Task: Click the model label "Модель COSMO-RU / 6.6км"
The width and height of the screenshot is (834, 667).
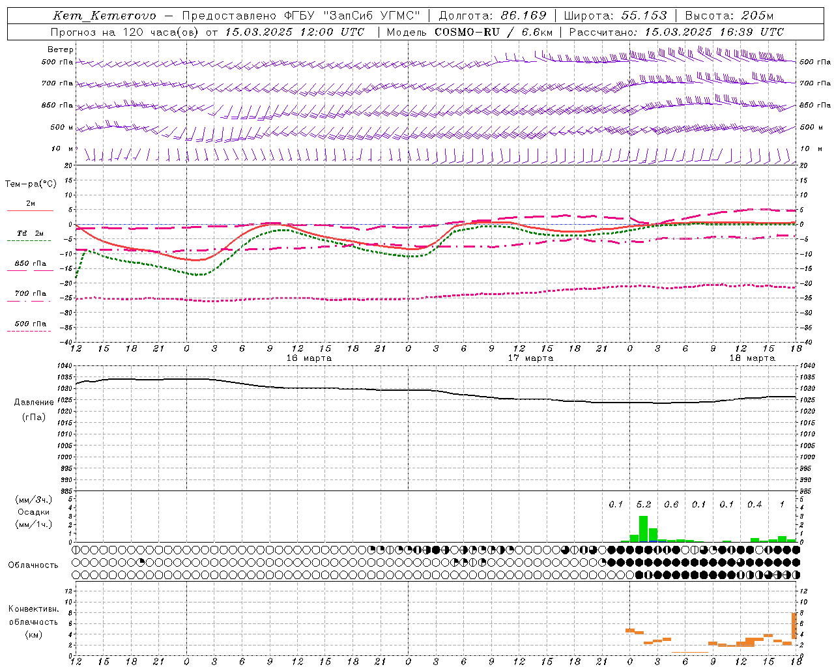Action: point(470,32)
